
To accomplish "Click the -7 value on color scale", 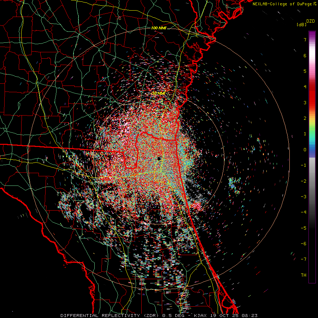I will (x=304, y=259).
